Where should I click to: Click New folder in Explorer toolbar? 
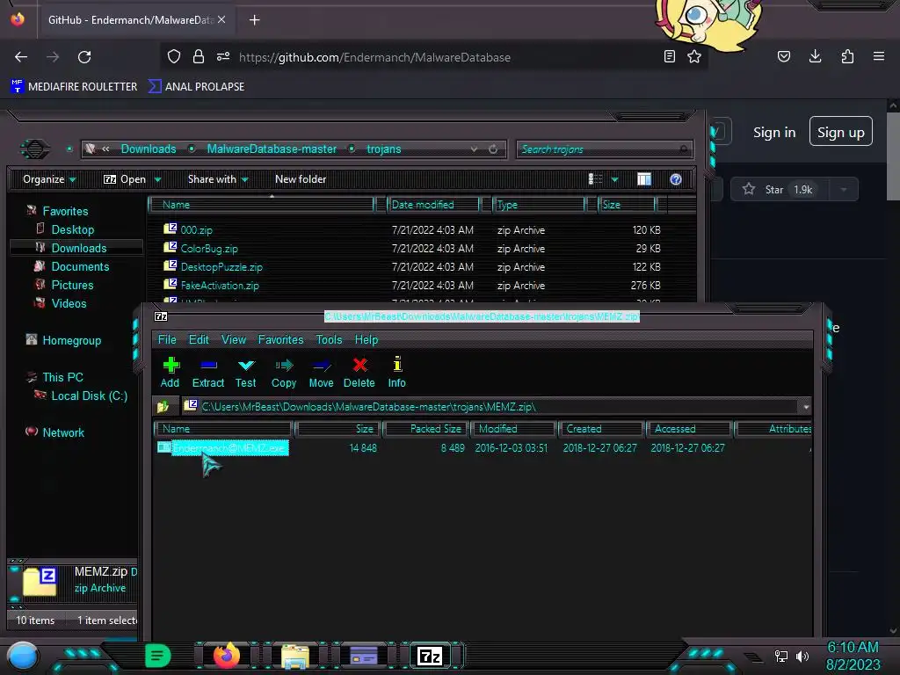301,179
